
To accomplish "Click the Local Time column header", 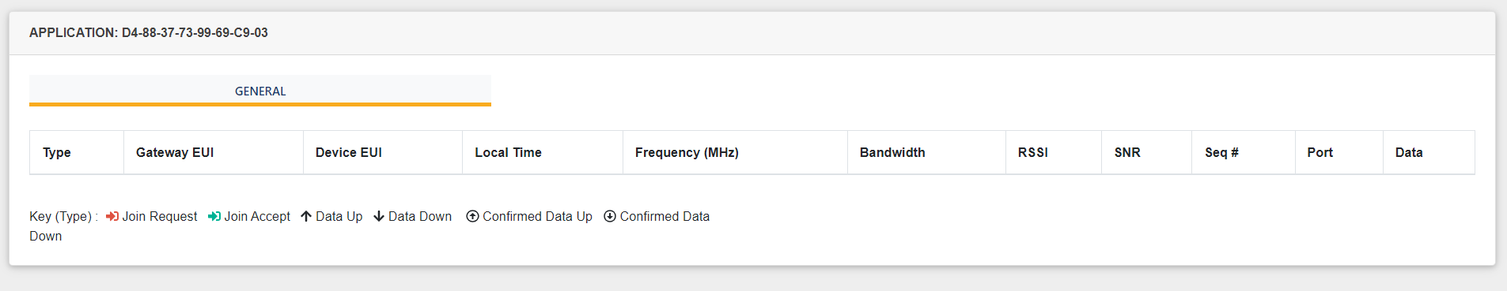I will 543,152.
